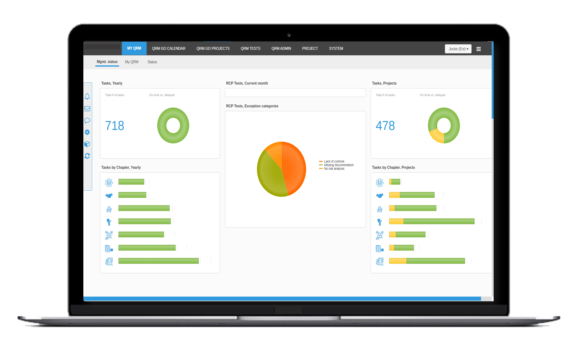
Task: Open the messages envelope icon in sidebar
Action: pyautogui.click(x=87, y=108)
